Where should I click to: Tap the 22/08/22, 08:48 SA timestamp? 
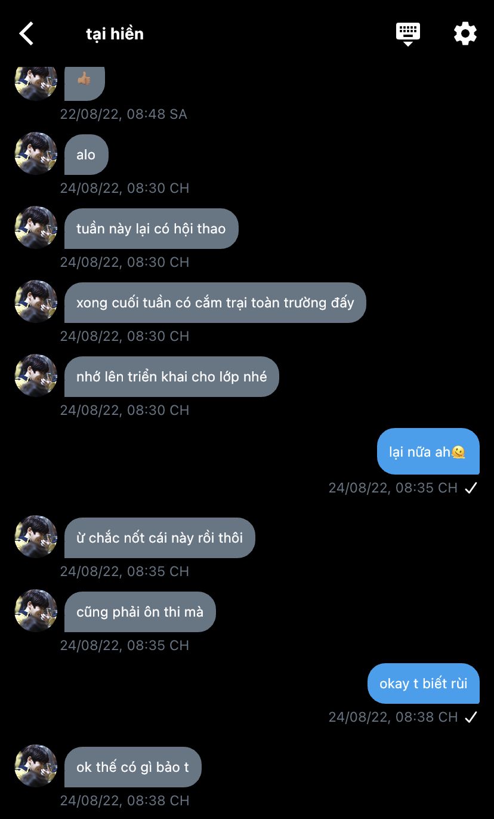123,114
